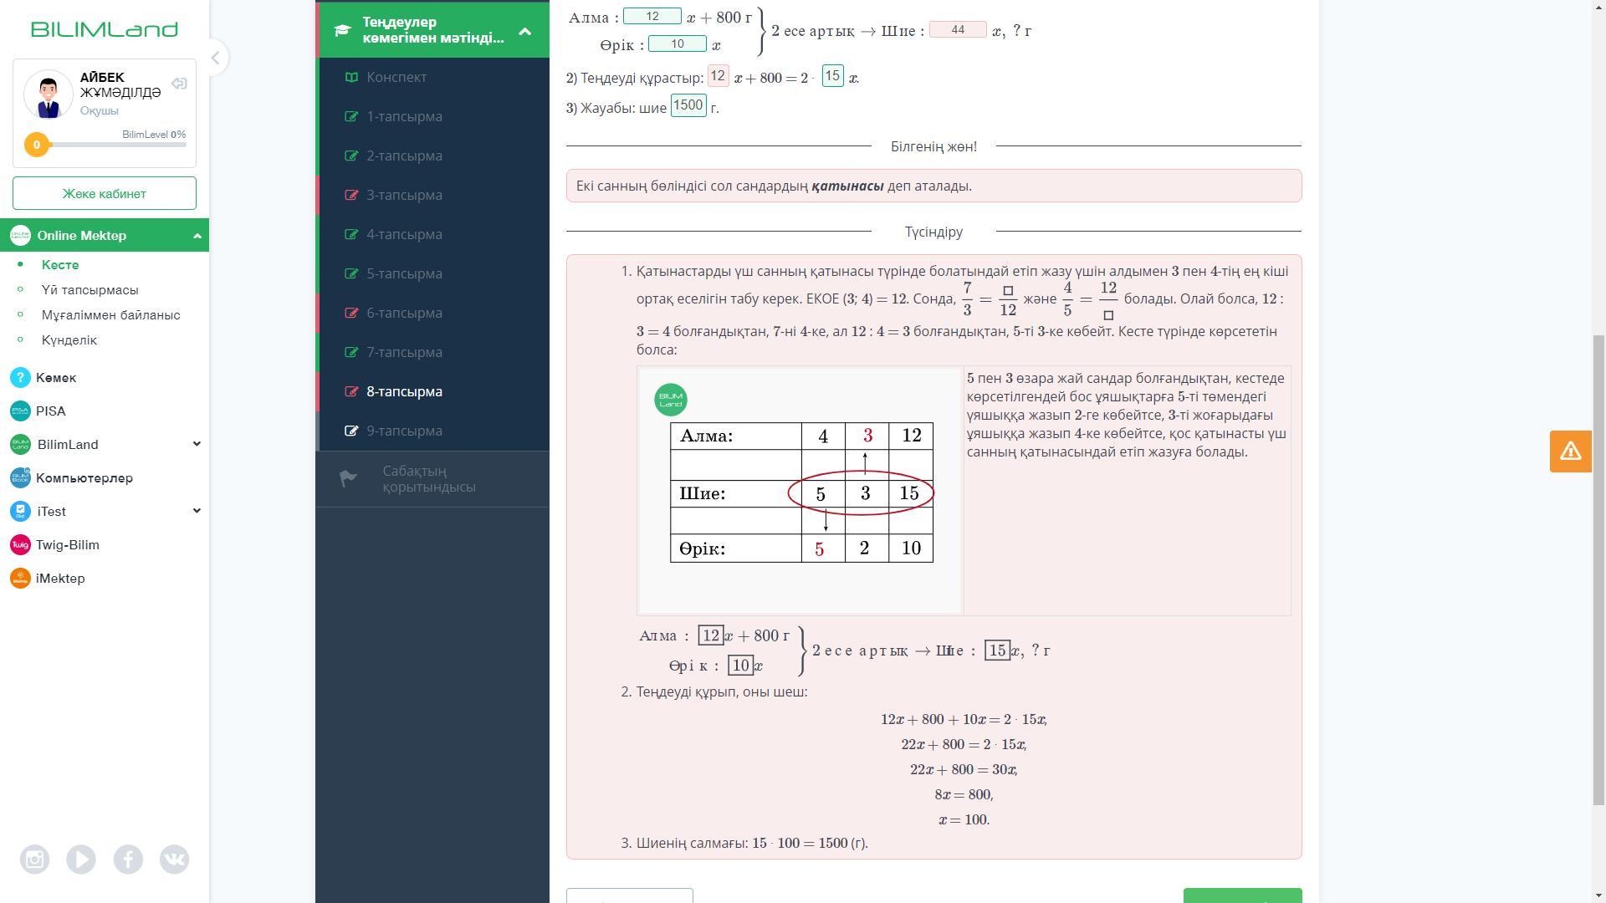This screenshot has height=903, width=1606.
Task: Click the Facebook social icon
Action: (128, 860)
